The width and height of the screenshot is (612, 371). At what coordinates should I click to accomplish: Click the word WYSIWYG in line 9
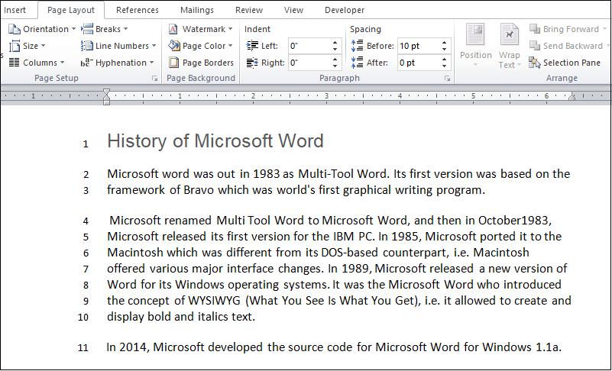coord(215,301)
